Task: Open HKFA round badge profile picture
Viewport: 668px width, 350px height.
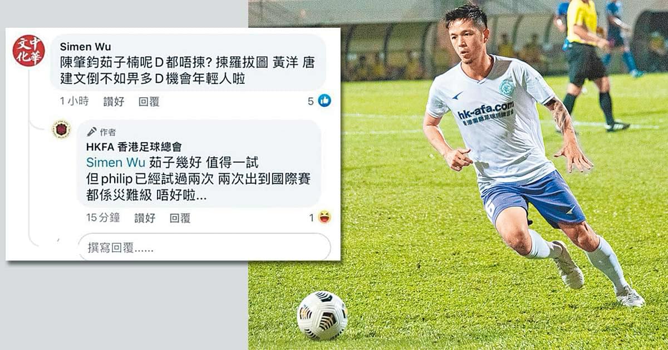Action: point(61,129)
